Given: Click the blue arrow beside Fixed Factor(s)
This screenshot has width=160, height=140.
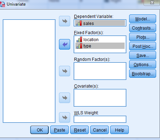Looking at the screenshot, I should pos(65,44).
